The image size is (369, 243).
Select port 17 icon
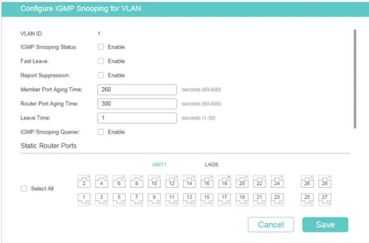click(225, 200)
